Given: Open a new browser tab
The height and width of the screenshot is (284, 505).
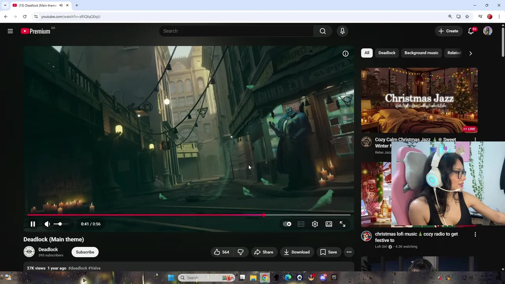Looking at the screenshot, I should click(x=77, y=6).
